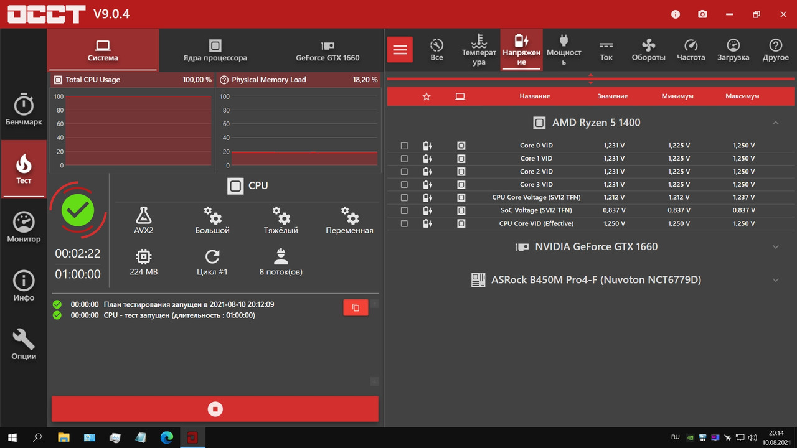
Task: Collapse sensor panel with red arrow handle
Action: (x=590, y=79)
